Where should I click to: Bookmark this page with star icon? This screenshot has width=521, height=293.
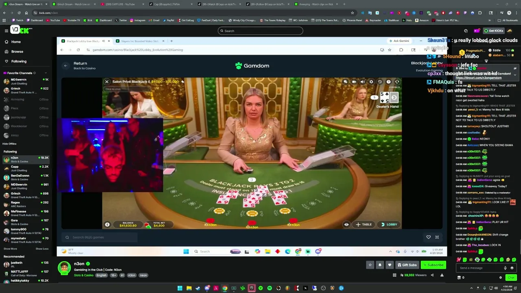(352, 13)
